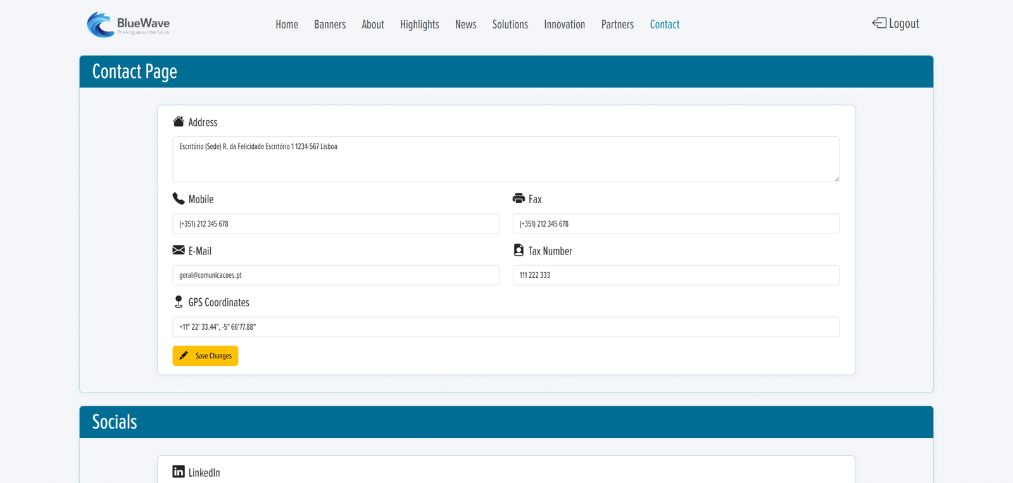The height and width of the screenshot is (483, 1013).
Task: Click the map pin icon beside GPS Coordinates
Action: [x=179, y=302]
